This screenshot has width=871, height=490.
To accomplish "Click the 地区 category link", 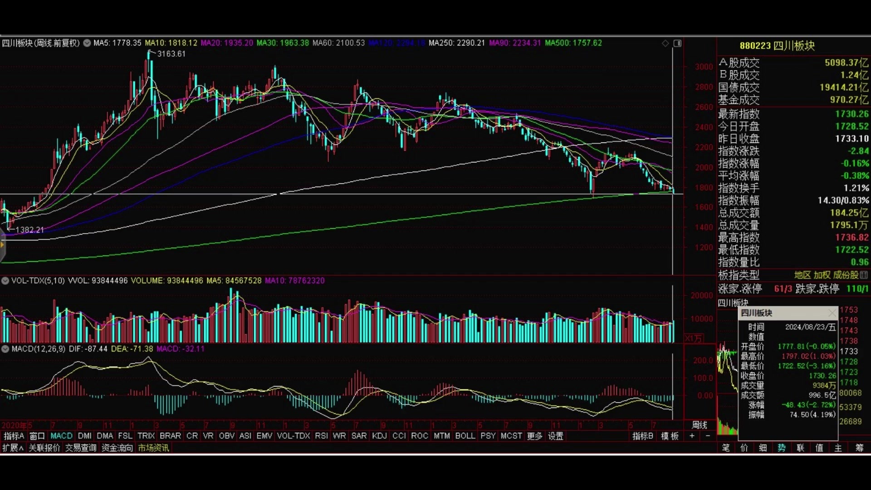I will point(802,275).
